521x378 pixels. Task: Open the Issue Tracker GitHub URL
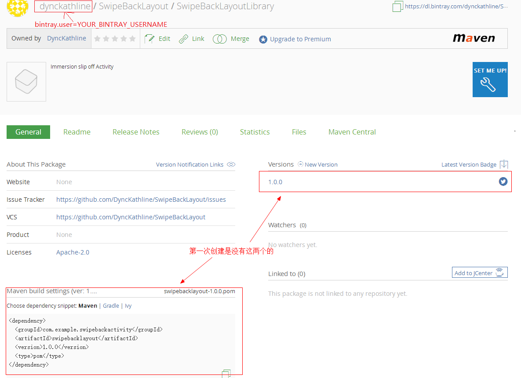coord(141,199)
